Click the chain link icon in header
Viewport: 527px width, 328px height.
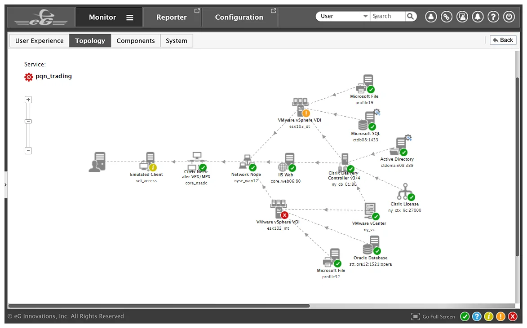[x=446, y=17]
